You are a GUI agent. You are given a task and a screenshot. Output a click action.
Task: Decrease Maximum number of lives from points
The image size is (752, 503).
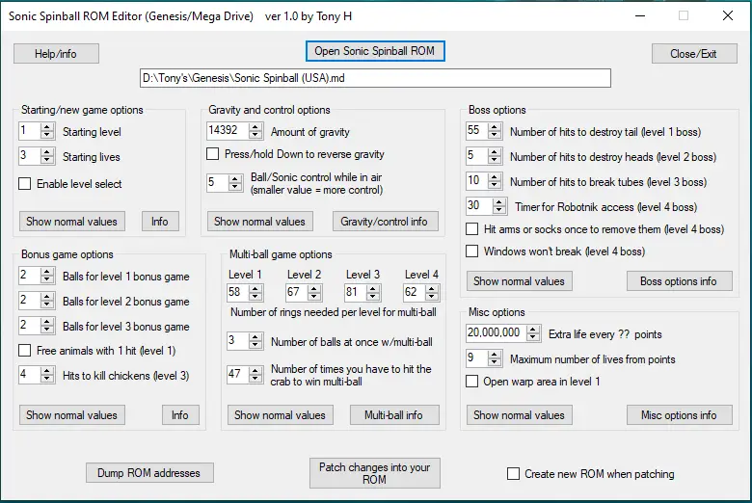point(495,362)
